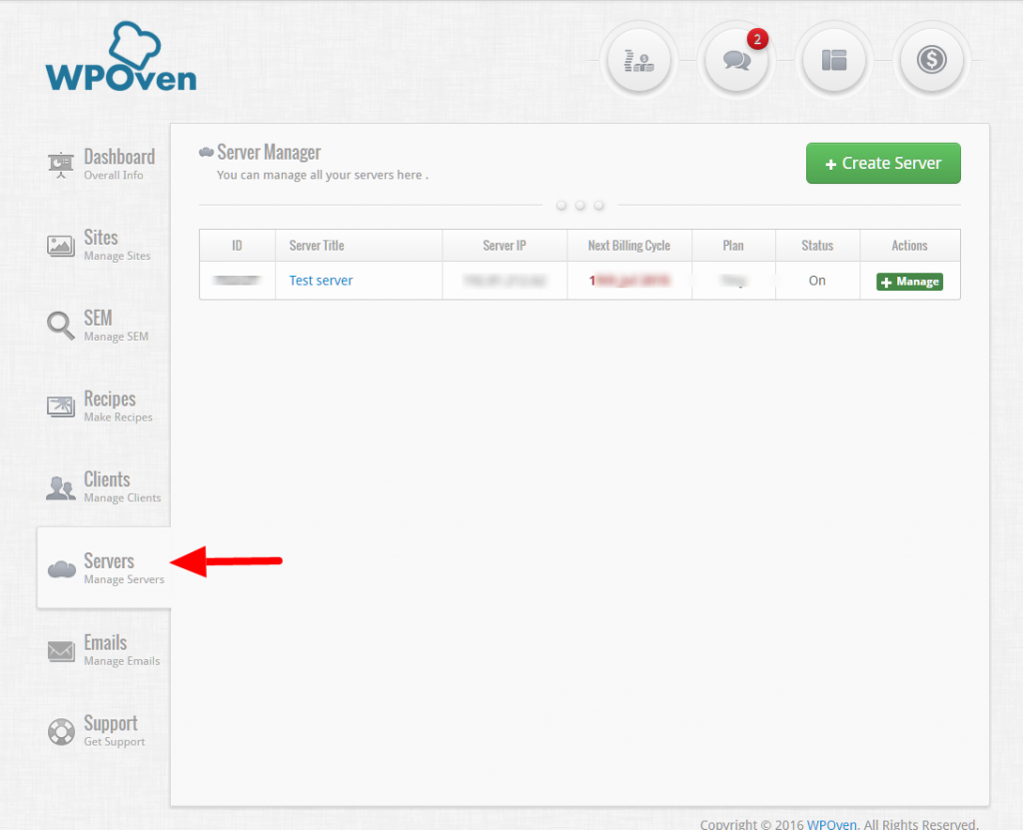The width and height of the screenshot is (1023, 830).
Task: Click the Servers cloud icon in sidebar
Action: click(x=62, y=569)
